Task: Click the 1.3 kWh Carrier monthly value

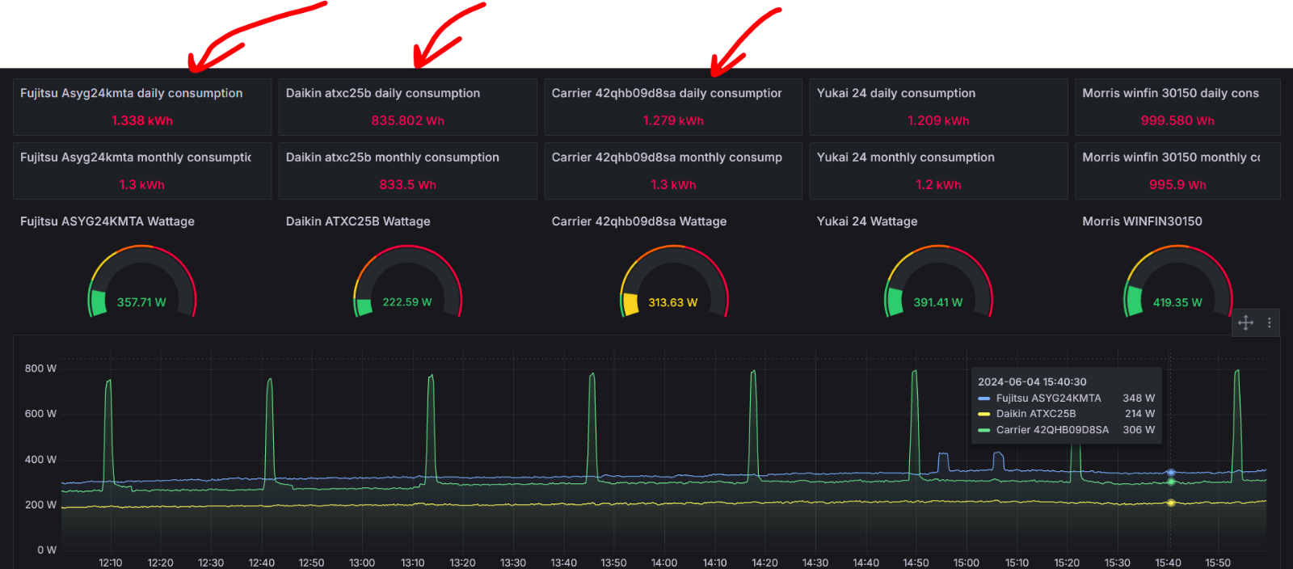Action: point(673,184)
